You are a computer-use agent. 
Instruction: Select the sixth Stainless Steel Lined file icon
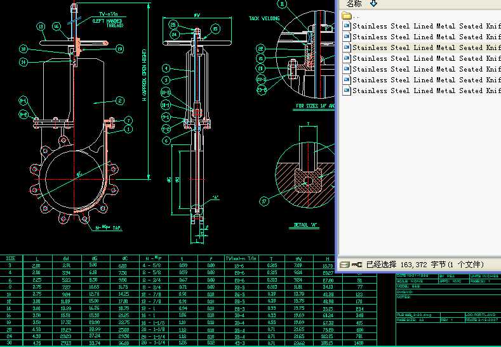click(347, 80)
